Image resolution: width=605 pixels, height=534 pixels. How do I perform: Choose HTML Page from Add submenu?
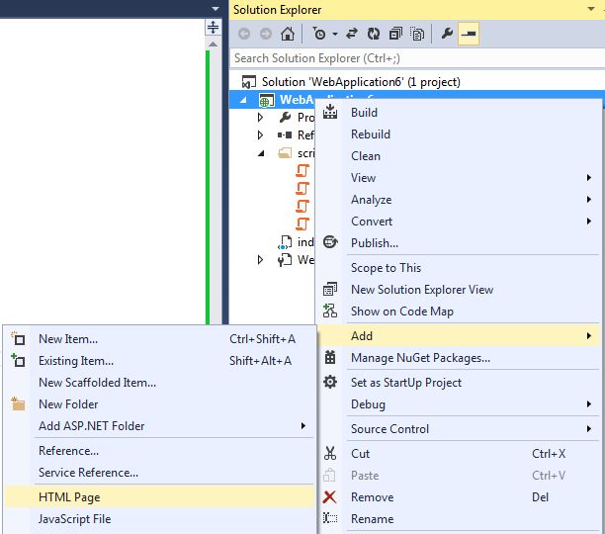[160, 497]
